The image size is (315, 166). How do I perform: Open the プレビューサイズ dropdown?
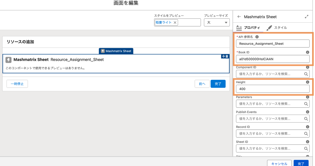pyautogui.click(x=217, y=22)
